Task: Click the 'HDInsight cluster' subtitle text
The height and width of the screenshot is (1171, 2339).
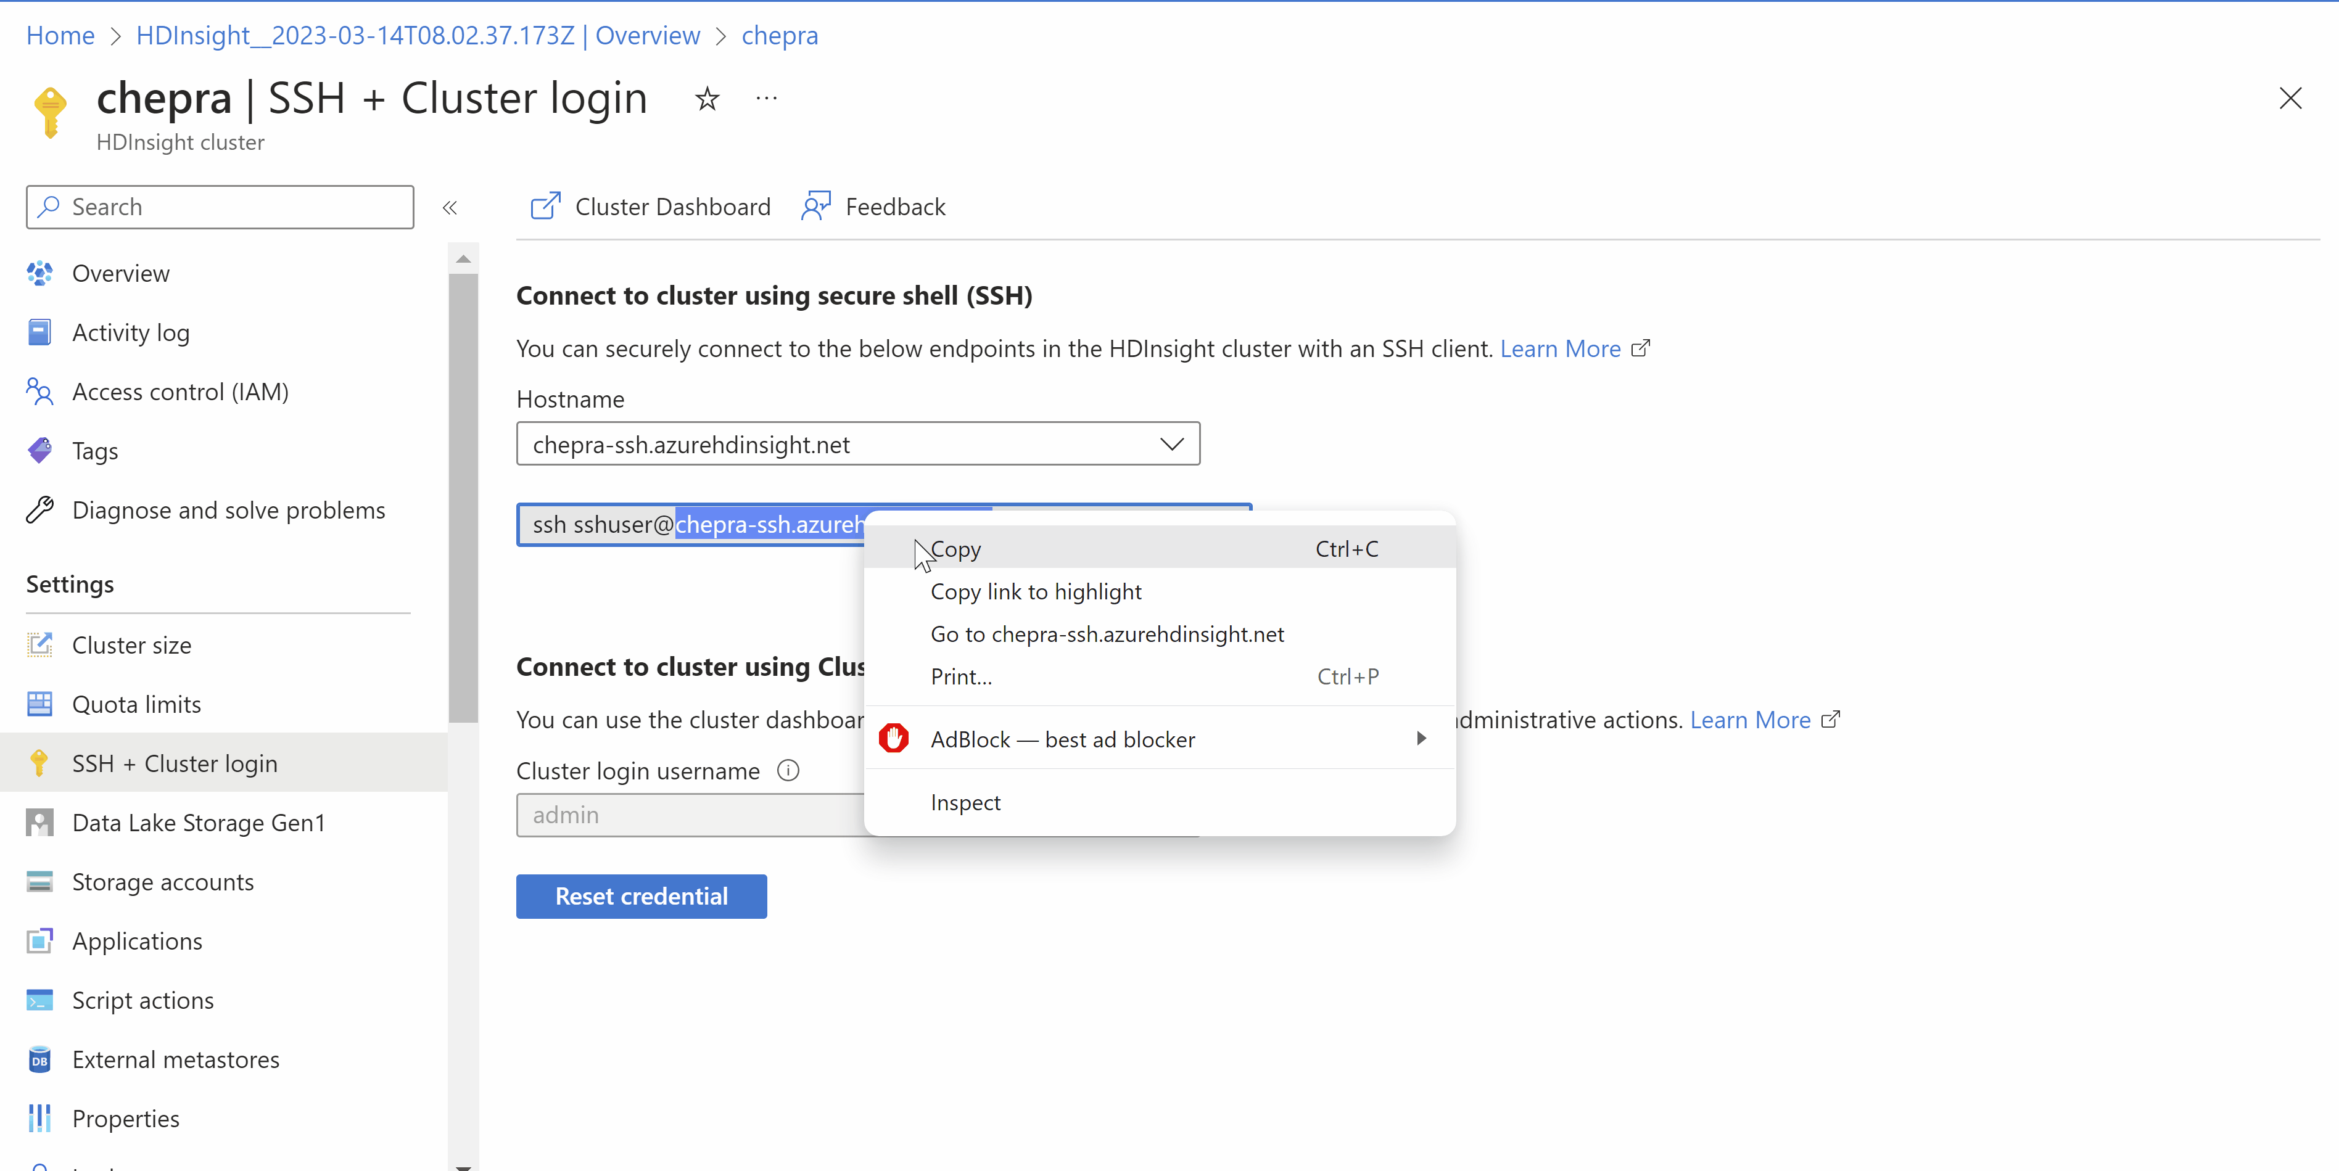Action: click(x=179, y=142)
